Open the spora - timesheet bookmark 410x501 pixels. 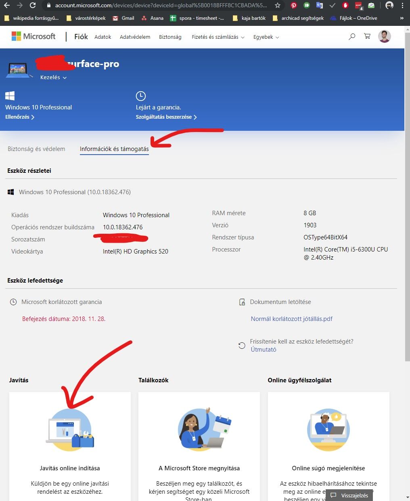(x=197, y=18)
